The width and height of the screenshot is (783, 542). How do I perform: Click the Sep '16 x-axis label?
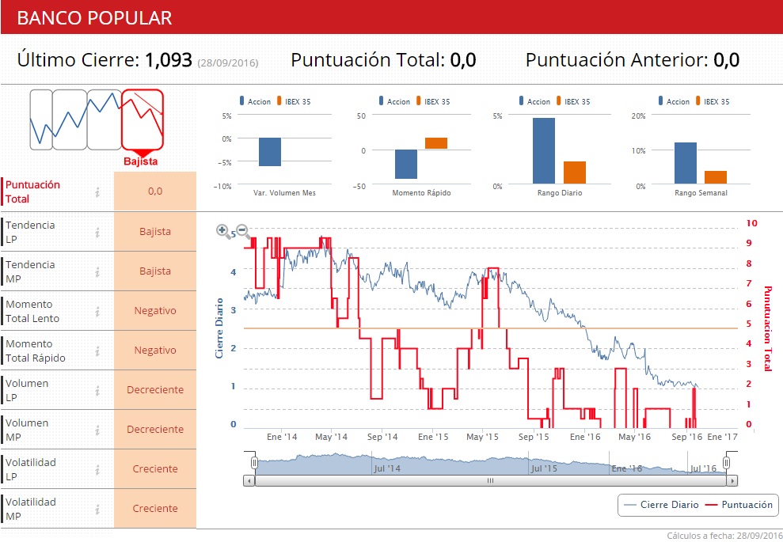click(x=687, y=438)
